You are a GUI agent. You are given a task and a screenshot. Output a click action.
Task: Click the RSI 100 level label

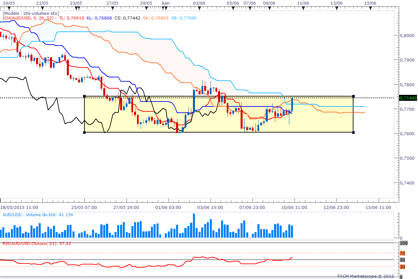point(403,243)
